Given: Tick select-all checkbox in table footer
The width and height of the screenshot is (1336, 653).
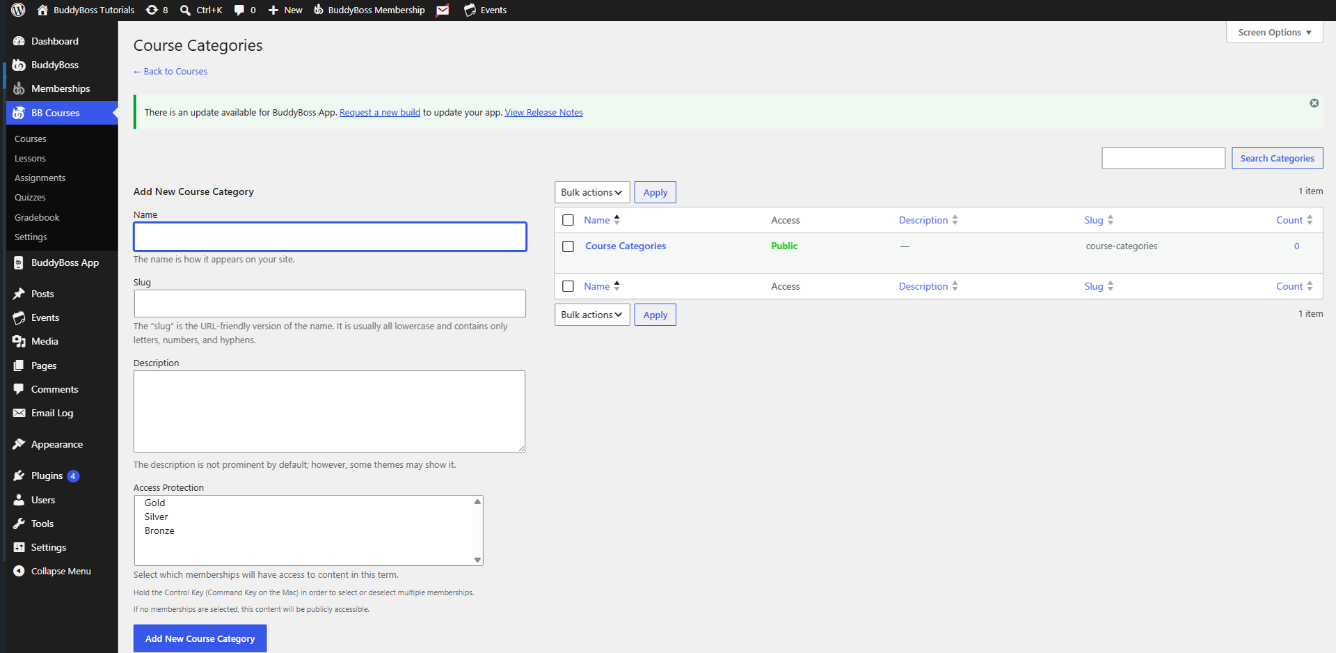Looking at the screenshot, I should [568, 286].
